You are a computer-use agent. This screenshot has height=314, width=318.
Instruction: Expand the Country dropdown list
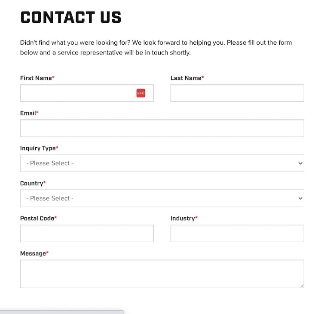point(162,198)
